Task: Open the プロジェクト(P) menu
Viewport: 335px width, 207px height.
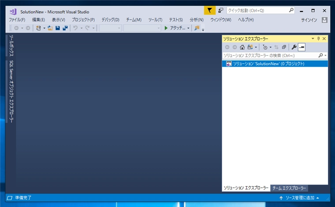Action: (x=83, y=20)
